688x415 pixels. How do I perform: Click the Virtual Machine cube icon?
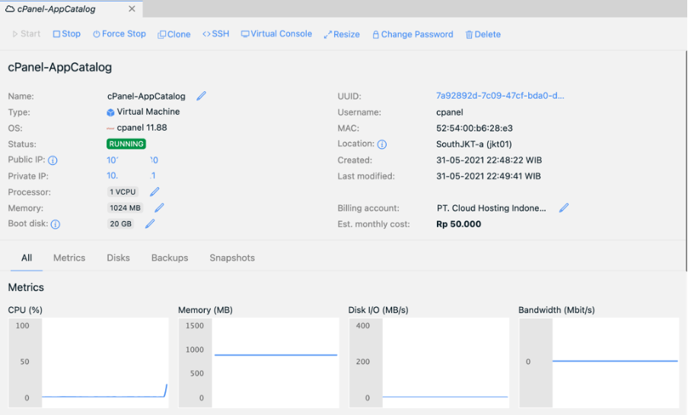110,112
